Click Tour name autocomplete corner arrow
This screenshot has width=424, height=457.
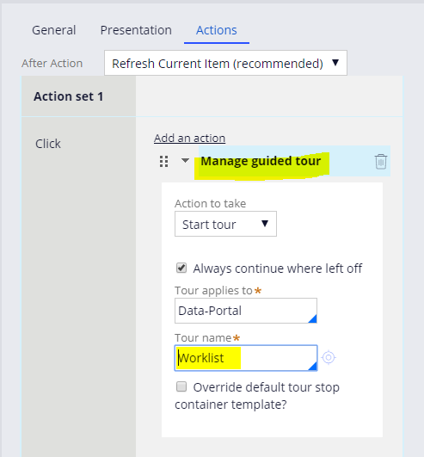coord(312,366)
